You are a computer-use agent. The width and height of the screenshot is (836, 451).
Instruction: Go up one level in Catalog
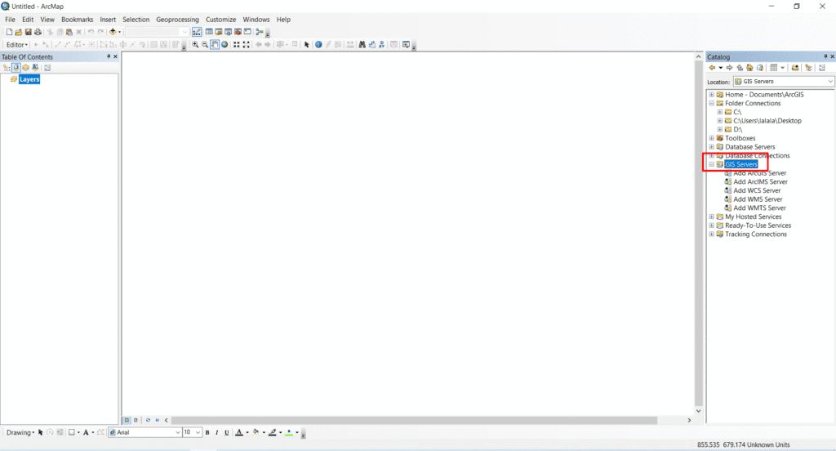tap(740, 68)
